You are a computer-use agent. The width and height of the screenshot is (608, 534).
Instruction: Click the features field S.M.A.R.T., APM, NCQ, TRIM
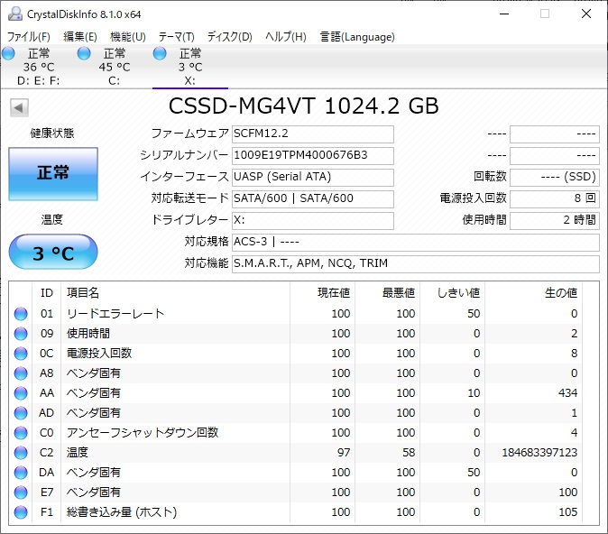416,264
